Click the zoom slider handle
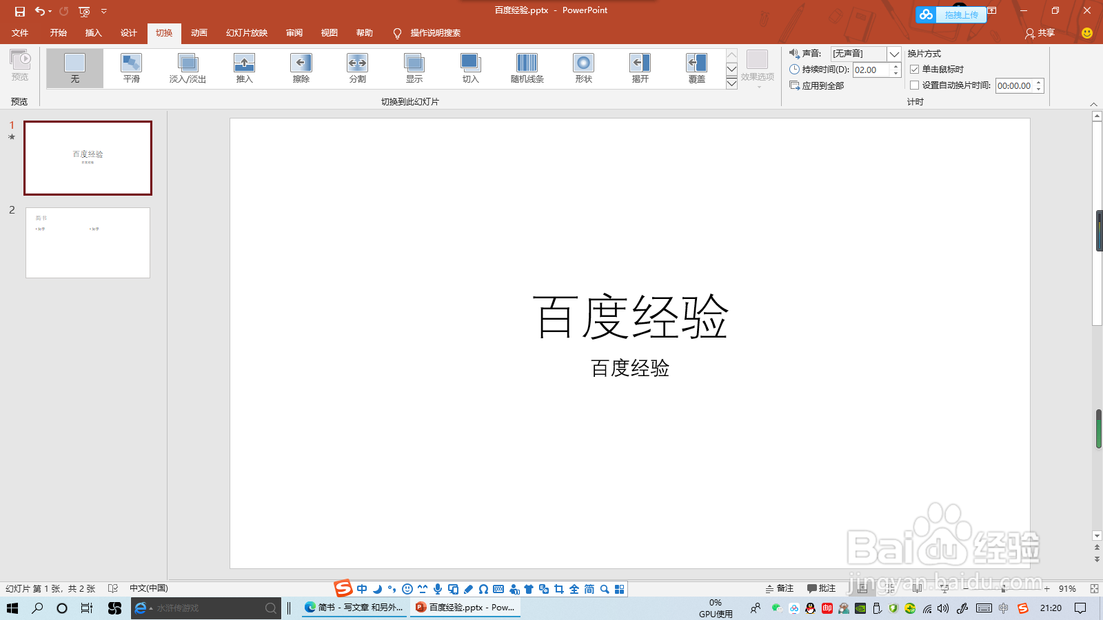Screen dimensions: 1103x620 (1003, 589)
